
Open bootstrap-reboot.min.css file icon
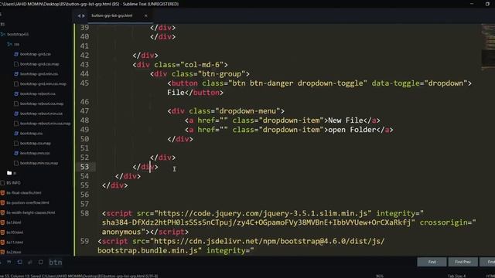(x=16, y=114)
